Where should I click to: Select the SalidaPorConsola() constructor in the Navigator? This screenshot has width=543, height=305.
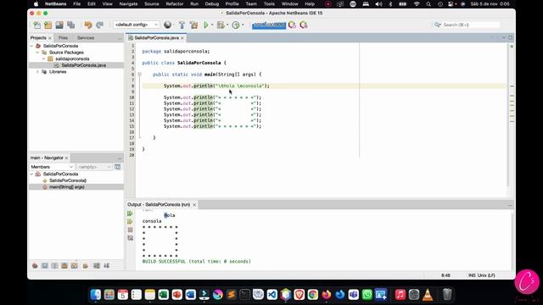pos(68,180)
